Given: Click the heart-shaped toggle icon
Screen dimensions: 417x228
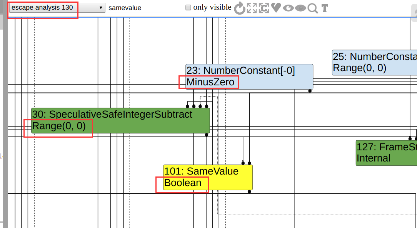Looking at the screenshot, I should click(276, 8).
